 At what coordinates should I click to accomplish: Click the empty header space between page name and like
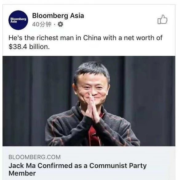tap(121, 19)
